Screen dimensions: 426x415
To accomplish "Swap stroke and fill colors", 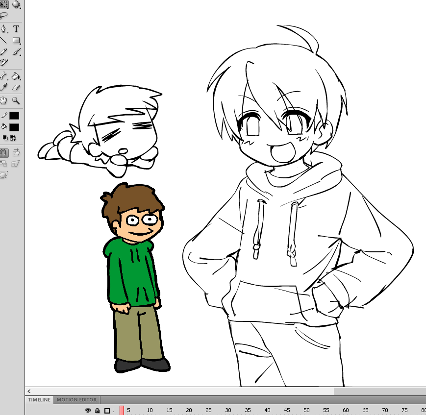I will click(x=13, y=138).
